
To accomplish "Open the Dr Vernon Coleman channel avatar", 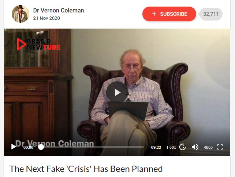I will tap(20, 14).
